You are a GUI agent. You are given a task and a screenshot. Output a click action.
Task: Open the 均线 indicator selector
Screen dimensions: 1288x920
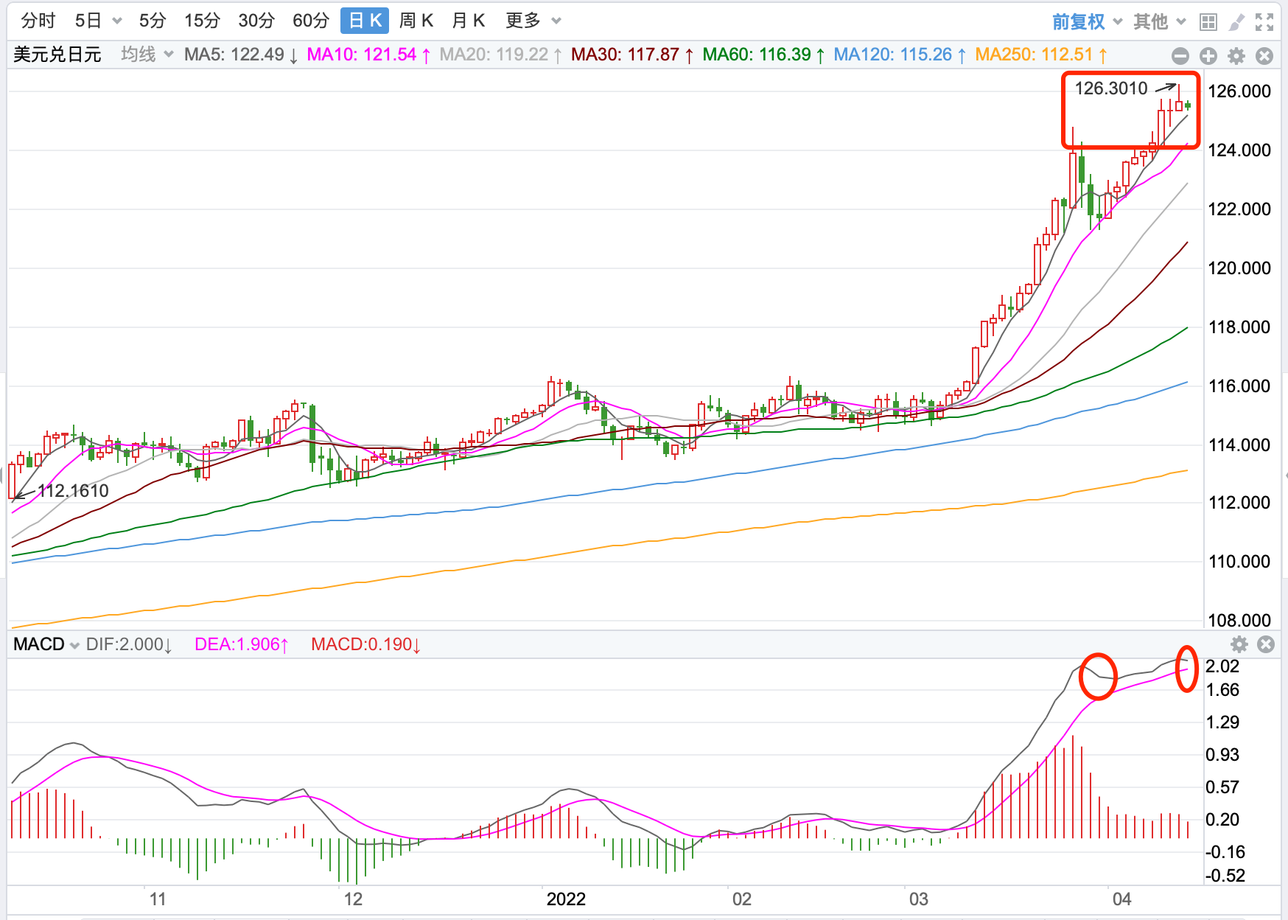[x=147, y=55]
